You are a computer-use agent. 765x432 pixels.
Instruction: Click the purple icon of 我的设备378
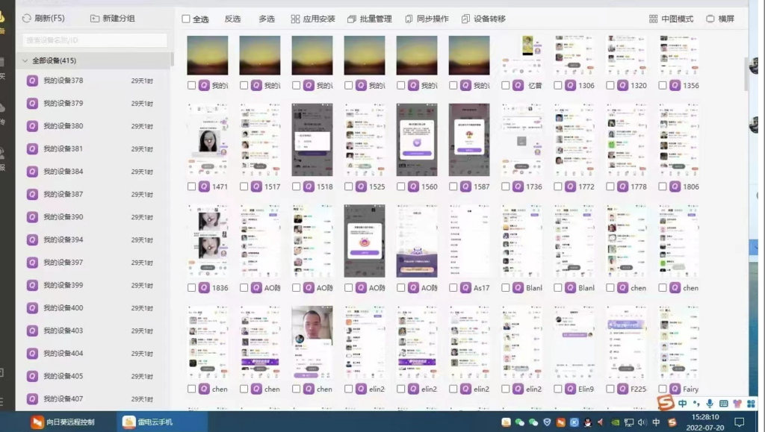coord(32,81)
